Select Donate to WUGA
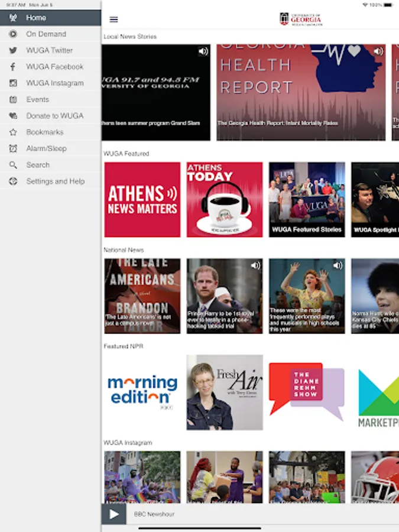This screenshot has height=532, width=399. tap(51, 116)
